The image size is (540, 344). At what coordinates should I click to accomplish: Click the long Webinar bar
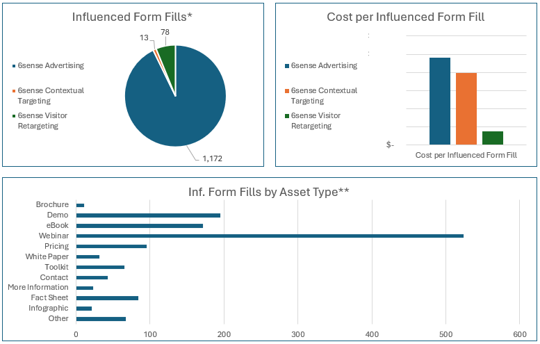(x=270, y=236)
